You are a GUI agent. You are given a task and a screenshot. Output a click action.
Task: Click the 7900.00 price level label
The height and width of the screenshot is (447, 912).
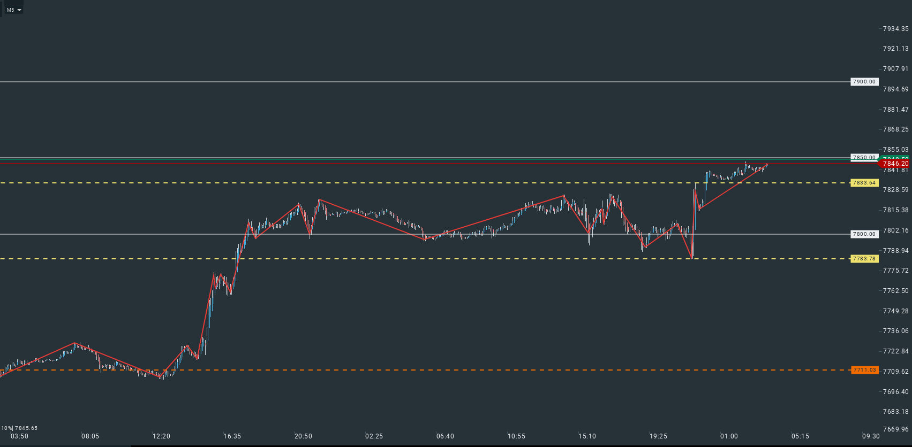(864, 82)
